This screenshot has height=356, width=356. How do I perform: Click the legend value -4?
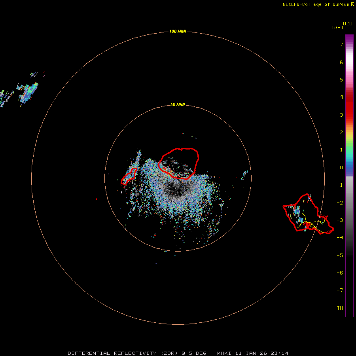(340, 237)
